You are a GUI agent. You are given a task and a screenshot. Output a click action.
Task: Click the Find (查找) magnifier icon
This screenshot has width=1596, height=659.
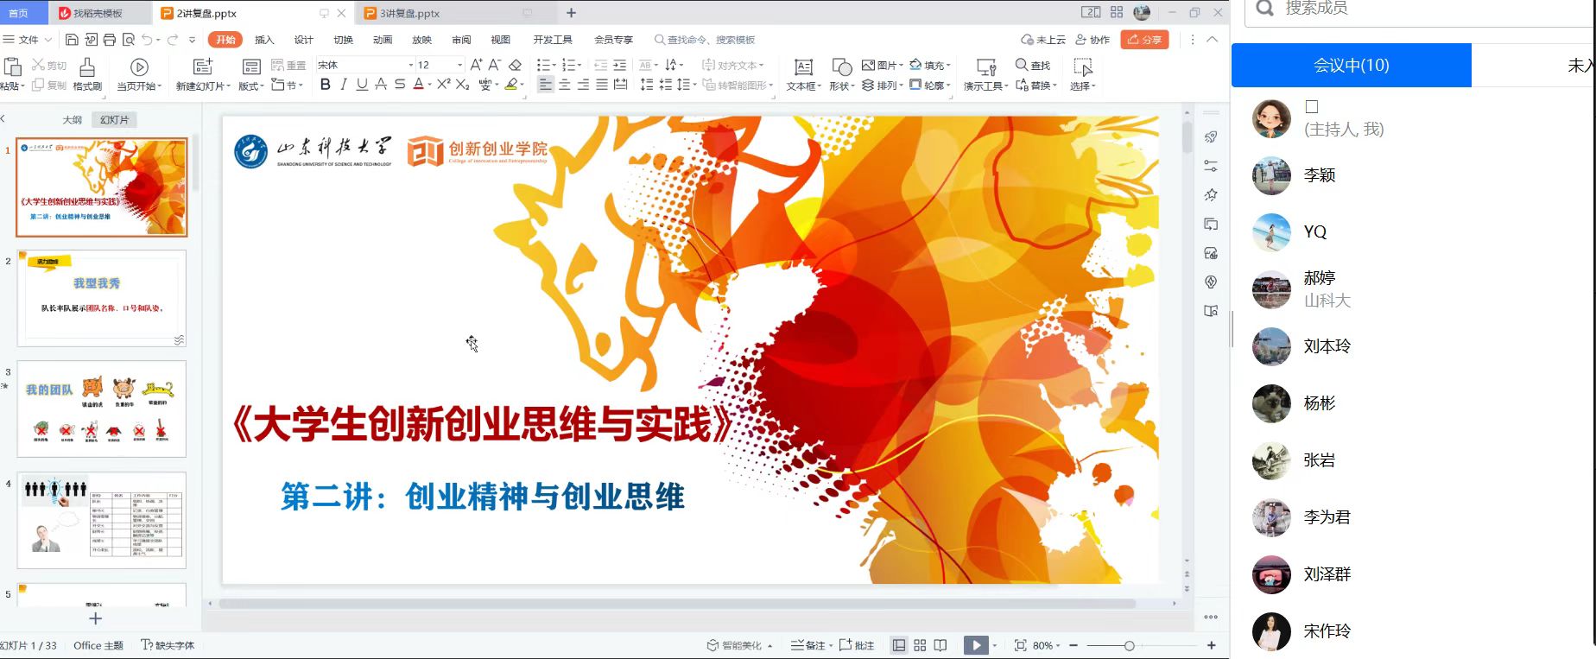point(1022,65)
